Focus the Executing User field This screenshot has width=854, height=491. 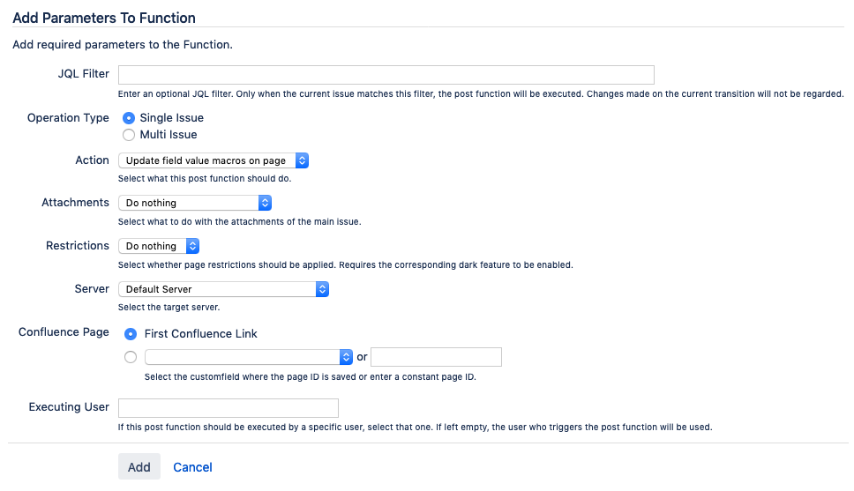pos(228,407)
